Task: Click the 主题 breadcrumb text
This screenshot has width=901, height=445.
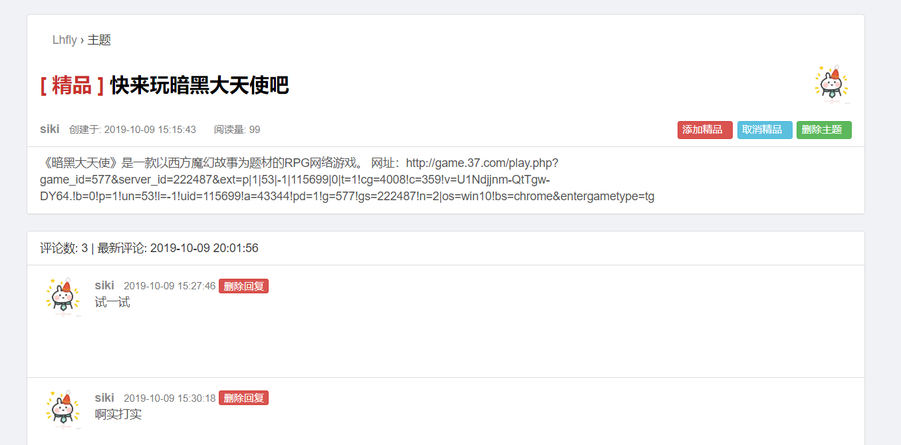Action: click(x=99, y=40)
